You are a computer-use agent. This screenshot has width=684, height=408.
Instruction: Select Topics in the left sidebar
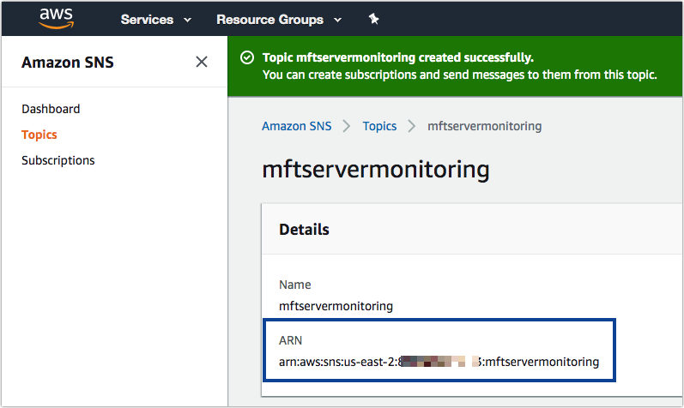(39, 135)
